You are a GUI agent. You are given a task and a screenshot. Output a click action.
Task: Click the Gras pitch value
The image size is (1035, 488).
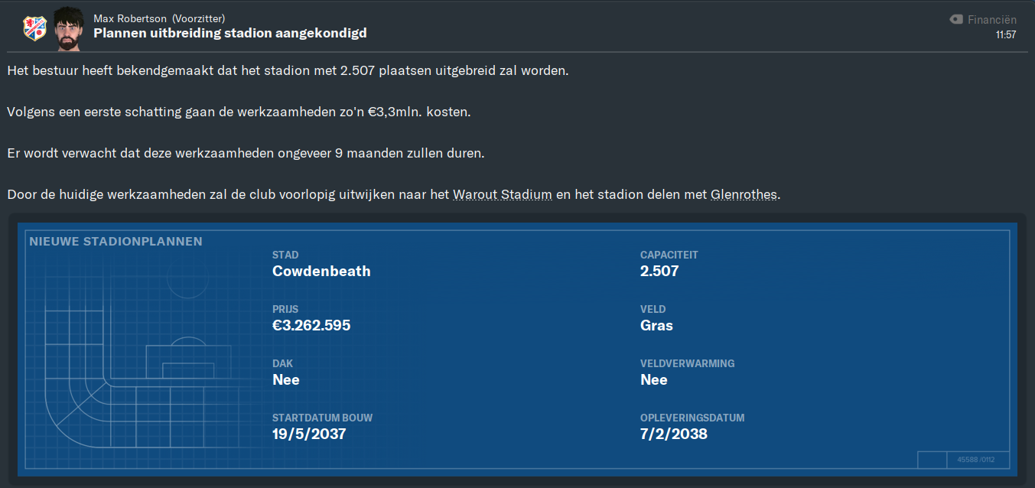point(656,325)
